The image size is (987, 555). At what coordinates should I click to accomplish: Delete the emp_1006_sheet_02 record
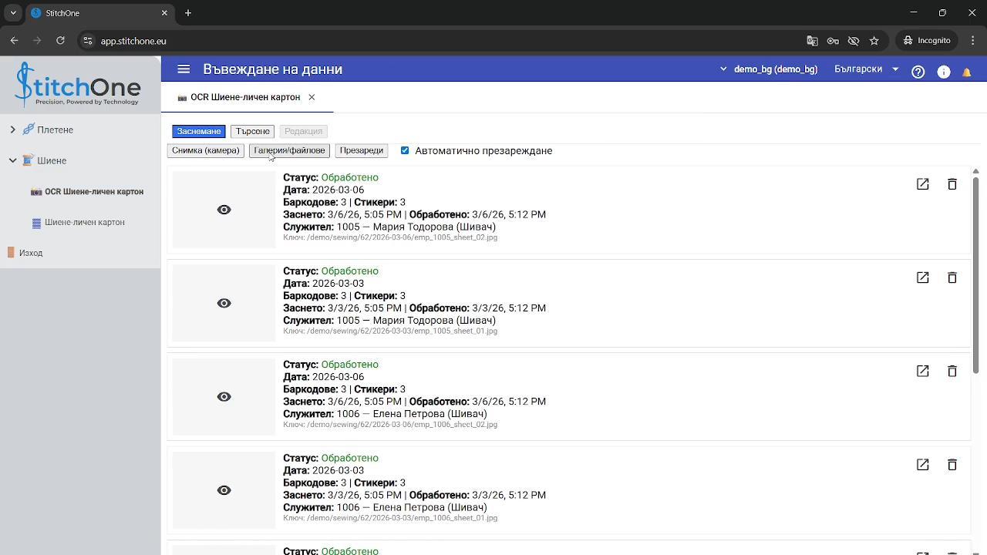point(952,371)
